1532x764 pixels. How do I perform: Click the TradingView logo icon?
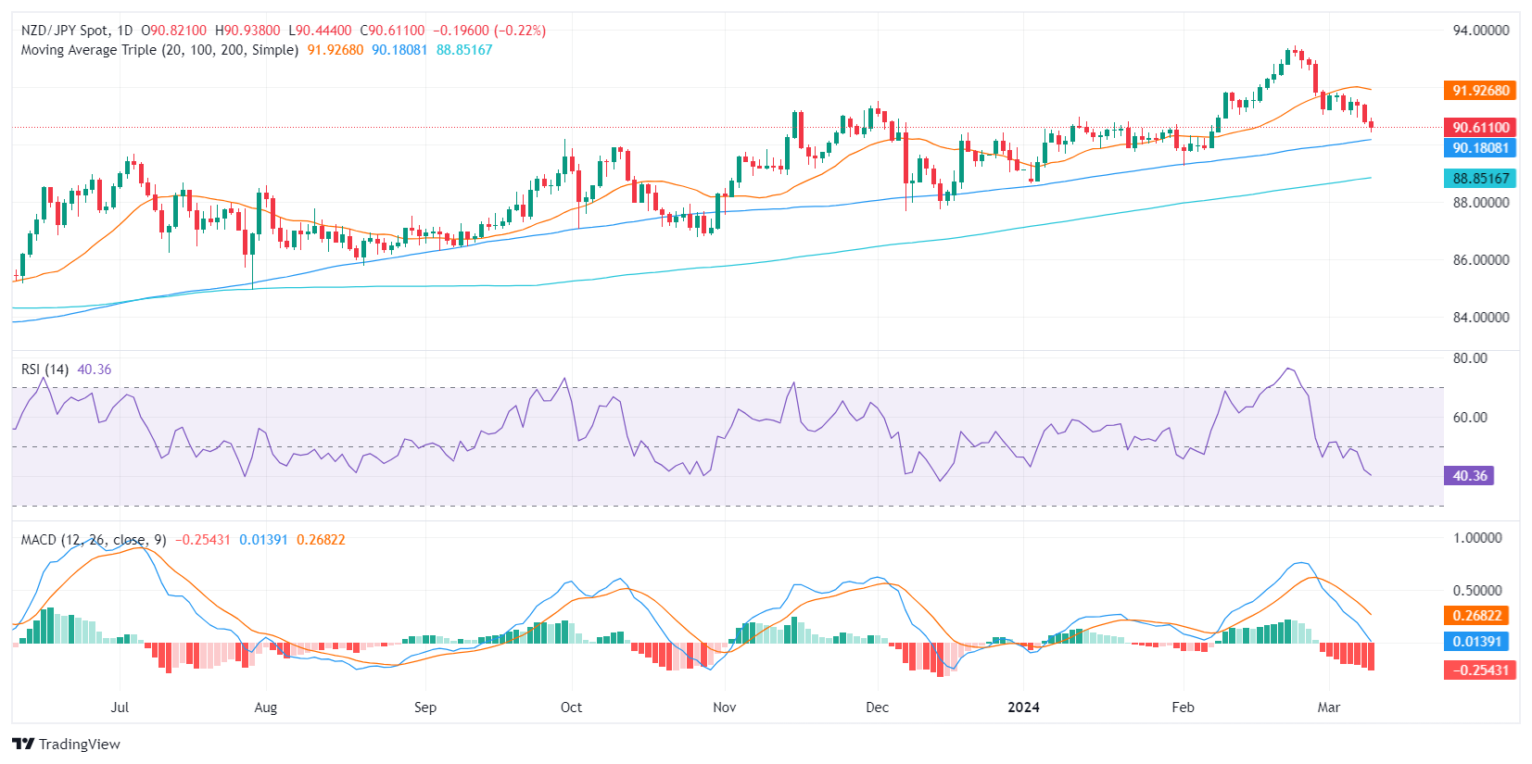(23, 744)
